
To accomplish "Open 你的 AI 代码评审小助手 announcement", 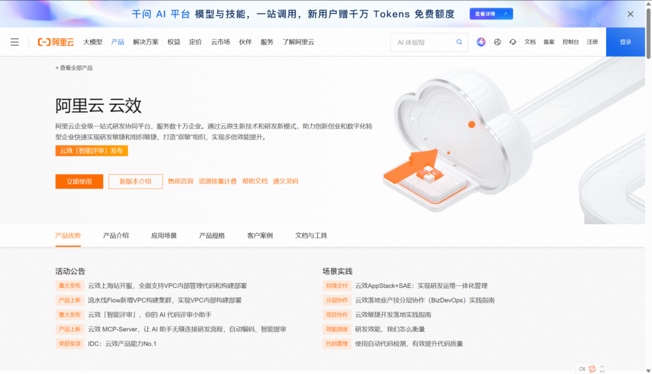I will [x=150, y=315].
